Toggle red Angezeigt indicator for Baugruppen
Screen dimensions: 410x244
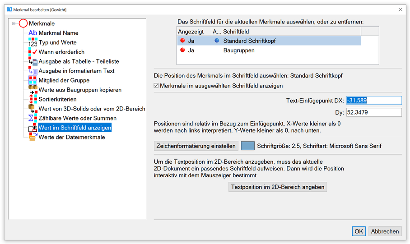[x=182, y=51]
